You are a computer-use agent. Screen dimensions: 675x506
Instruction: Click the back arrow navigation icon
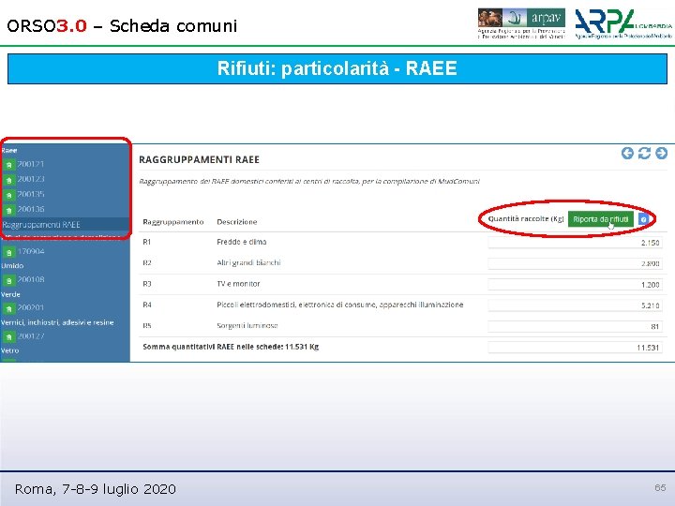pos(627,153)
